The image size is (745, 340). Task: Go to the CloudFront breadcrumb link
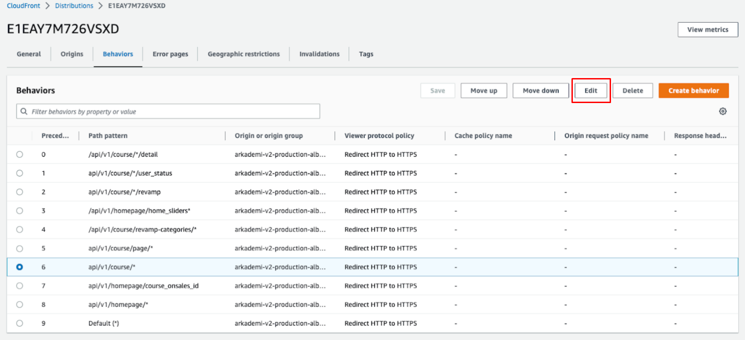(24, 6)
